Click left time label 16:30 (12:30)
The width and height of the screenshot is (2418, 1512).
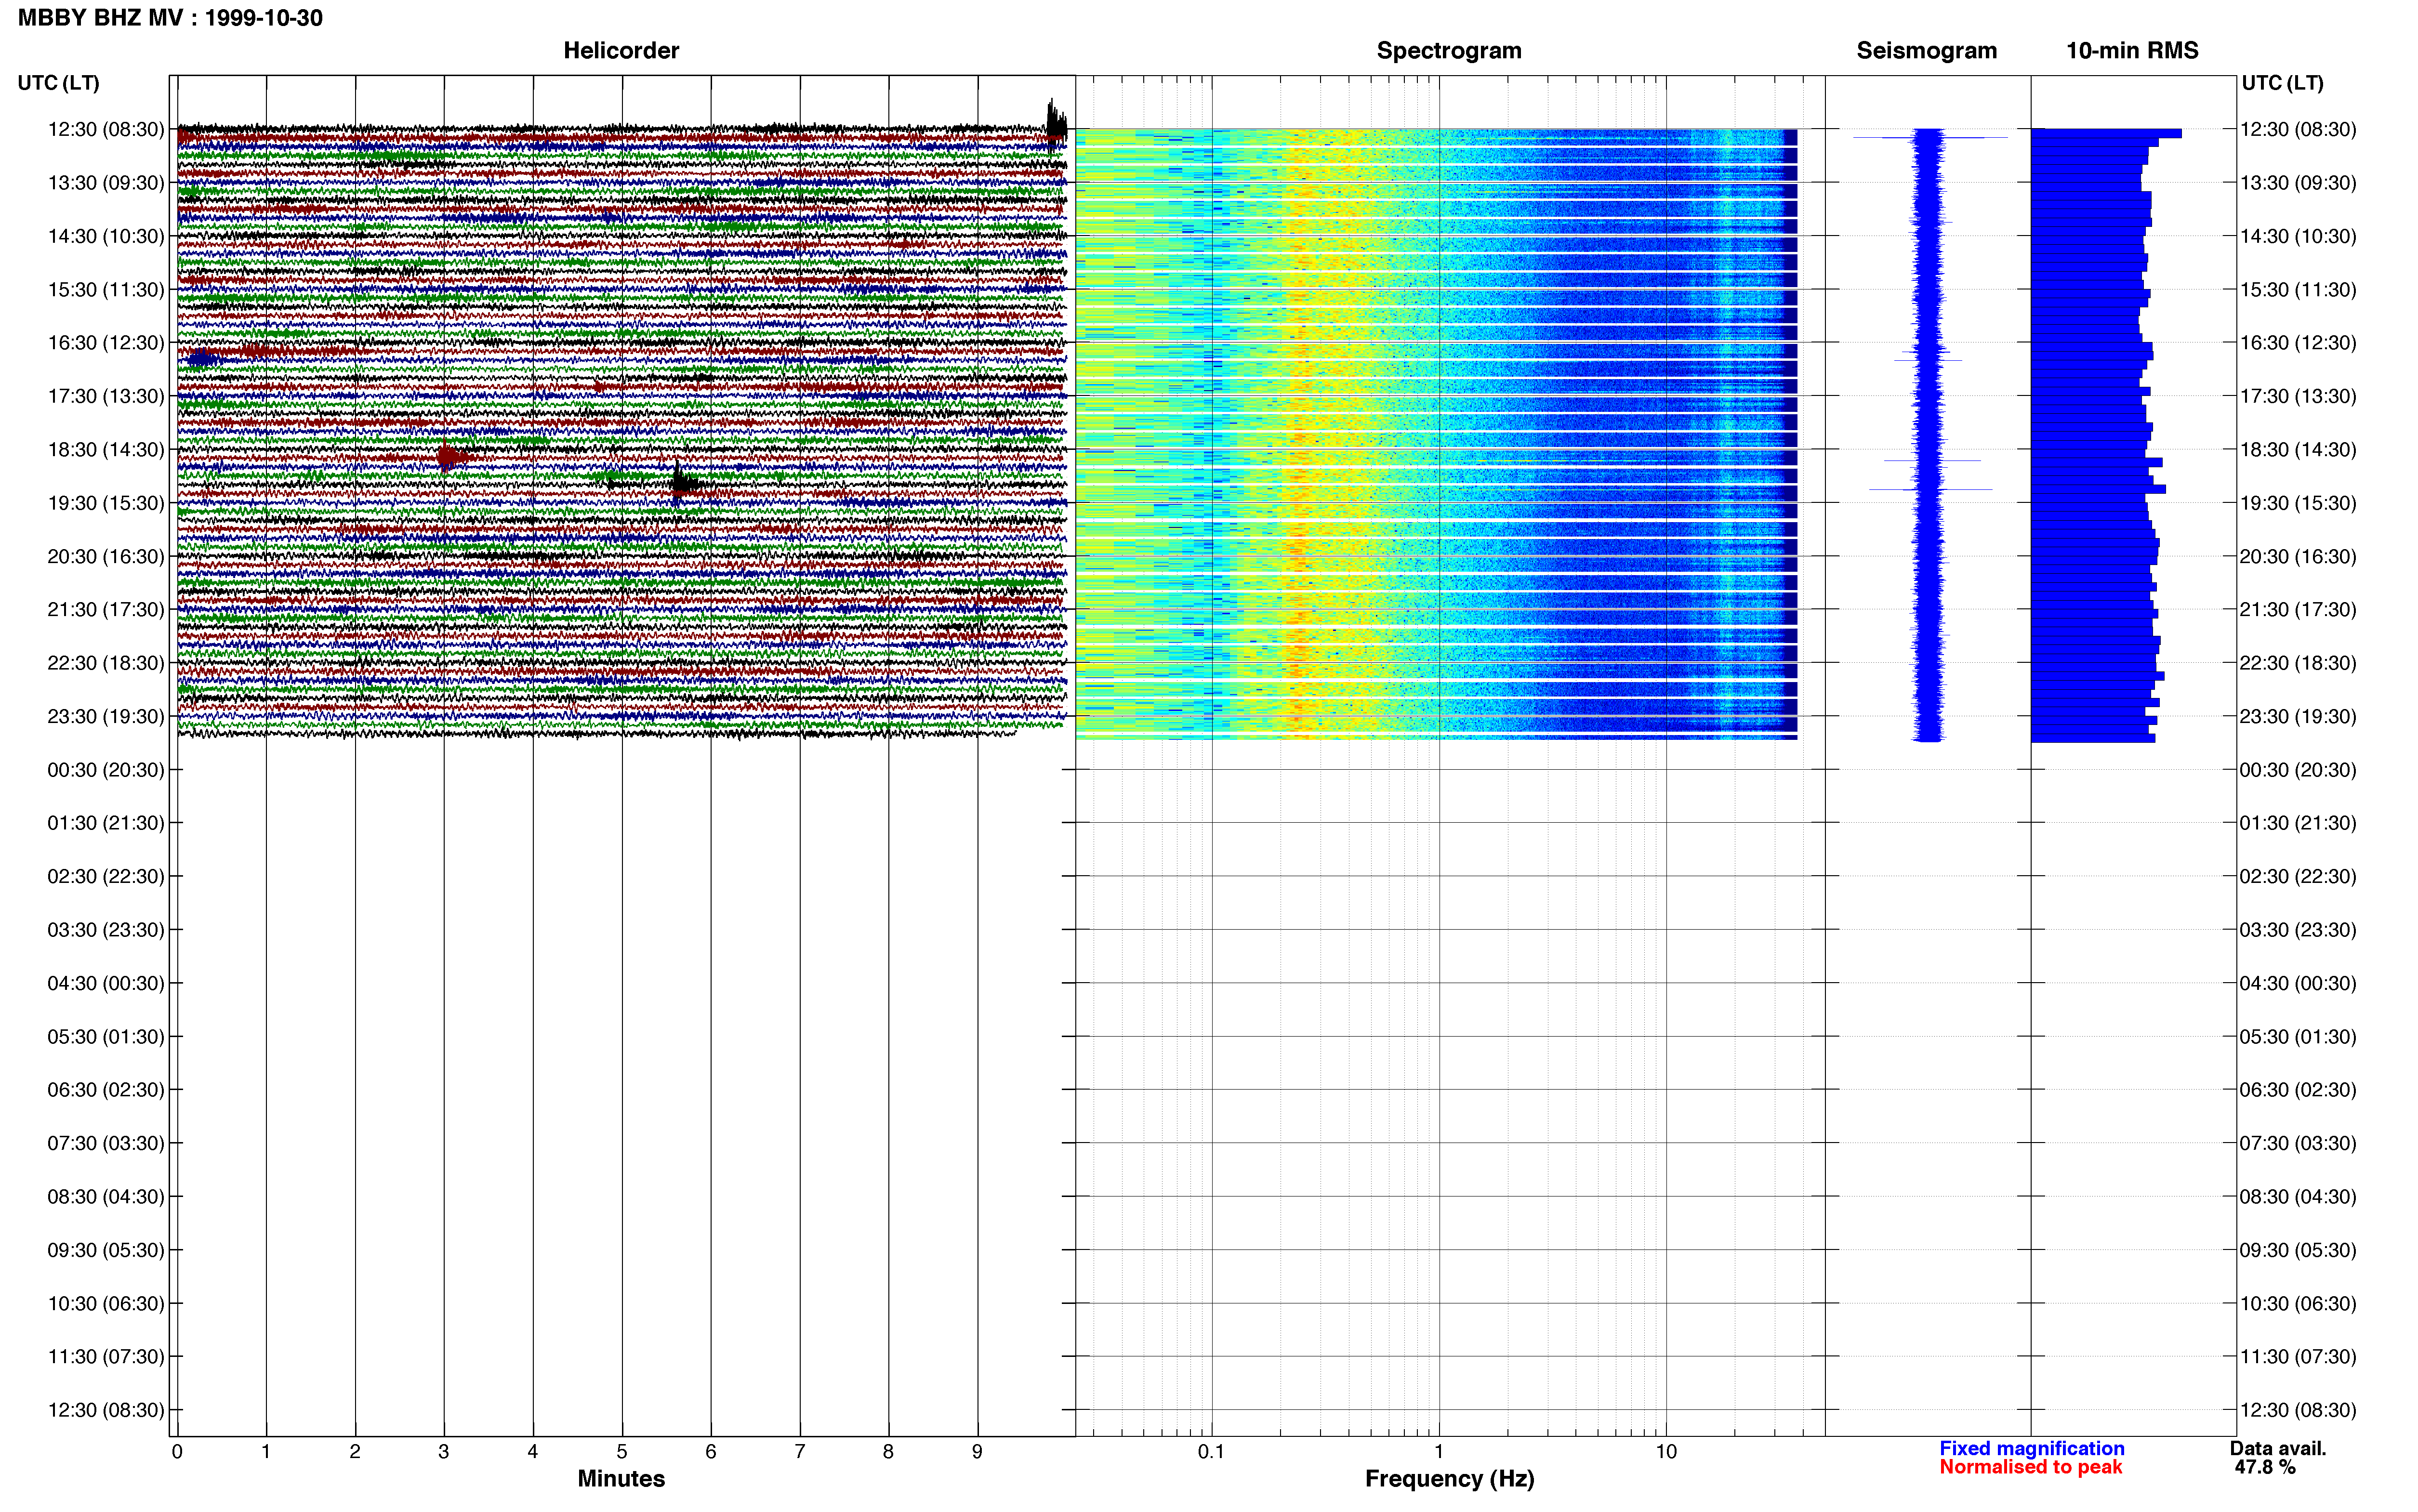106,343
